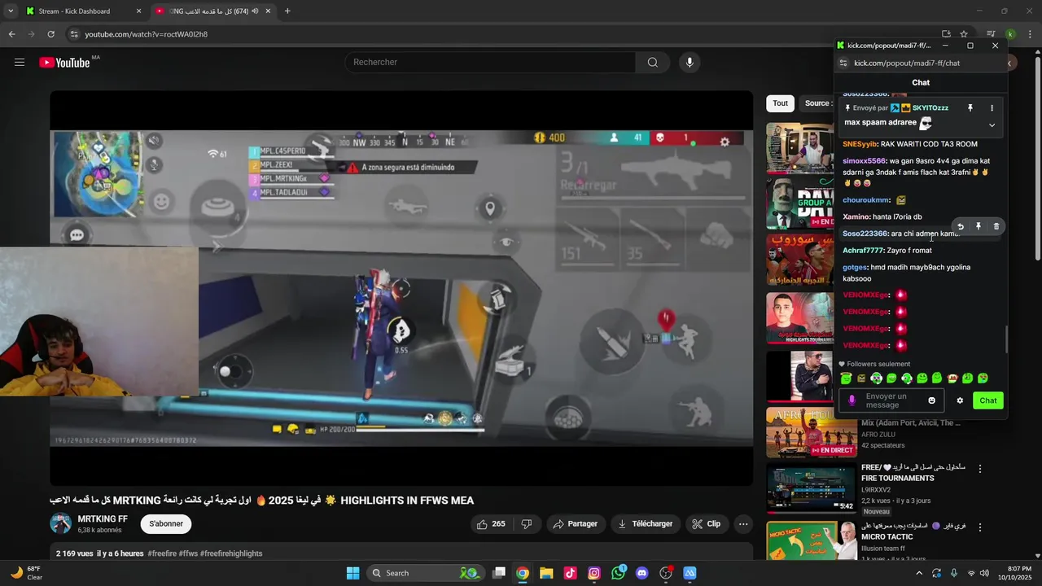Click the YouTube search field Rechercher

[491, 63]
